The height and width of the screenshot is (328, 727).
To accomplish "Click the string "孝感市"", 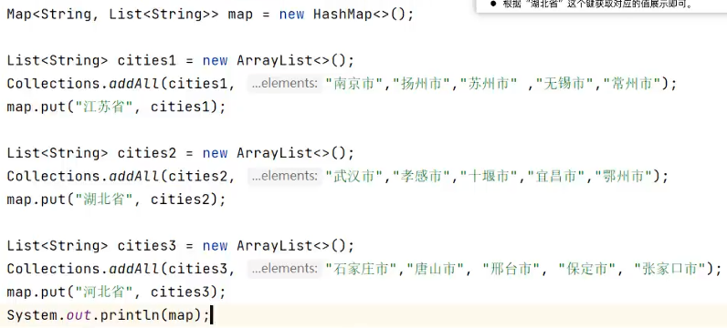I will [422, 176].
